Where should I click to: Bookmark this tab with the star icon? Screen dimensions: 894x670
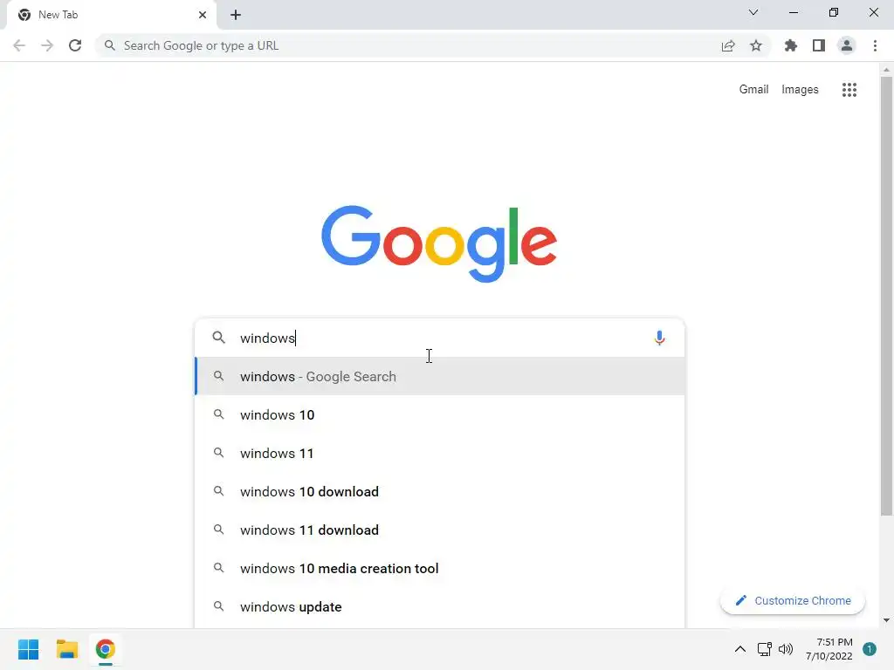click(x=755, y=45)
